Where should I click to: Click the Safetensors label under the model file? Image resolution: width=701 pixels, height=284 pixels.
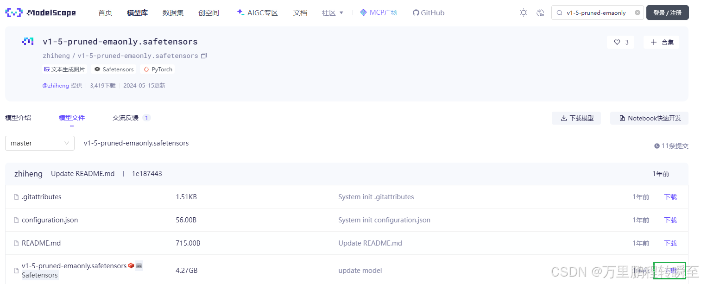pos(40,275)
